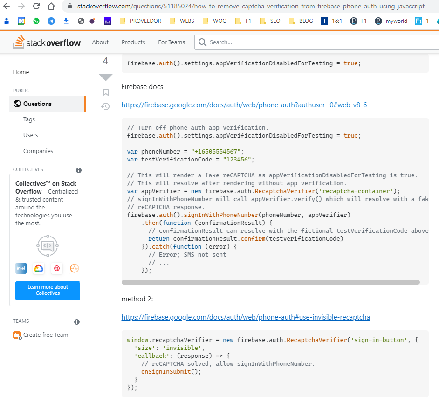
Task: Open the F1 bookmark folder
Action: coord(243,21)
